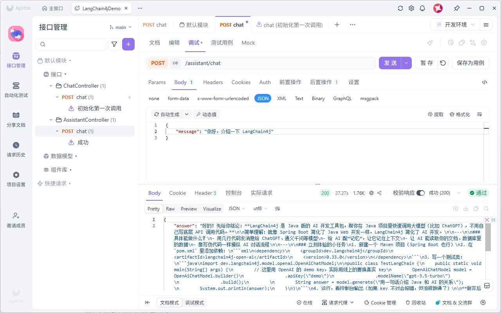501x313 pixels.
Task: Open 后置操作 tab
Action: 324,82
